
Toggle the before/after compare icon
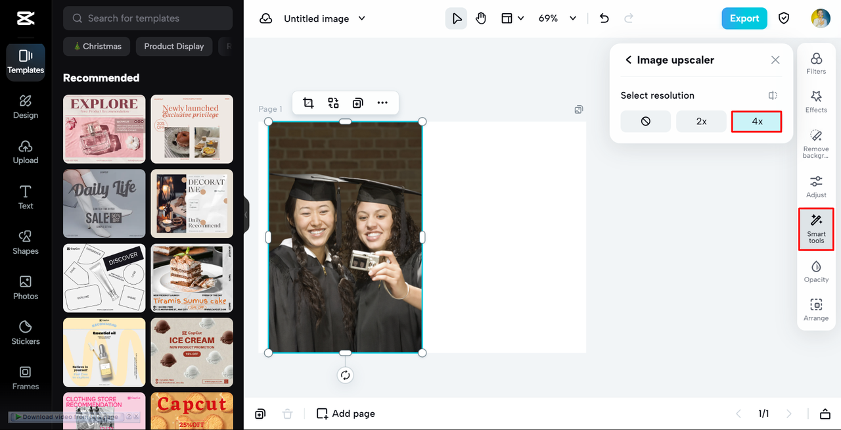coord(773,95)
